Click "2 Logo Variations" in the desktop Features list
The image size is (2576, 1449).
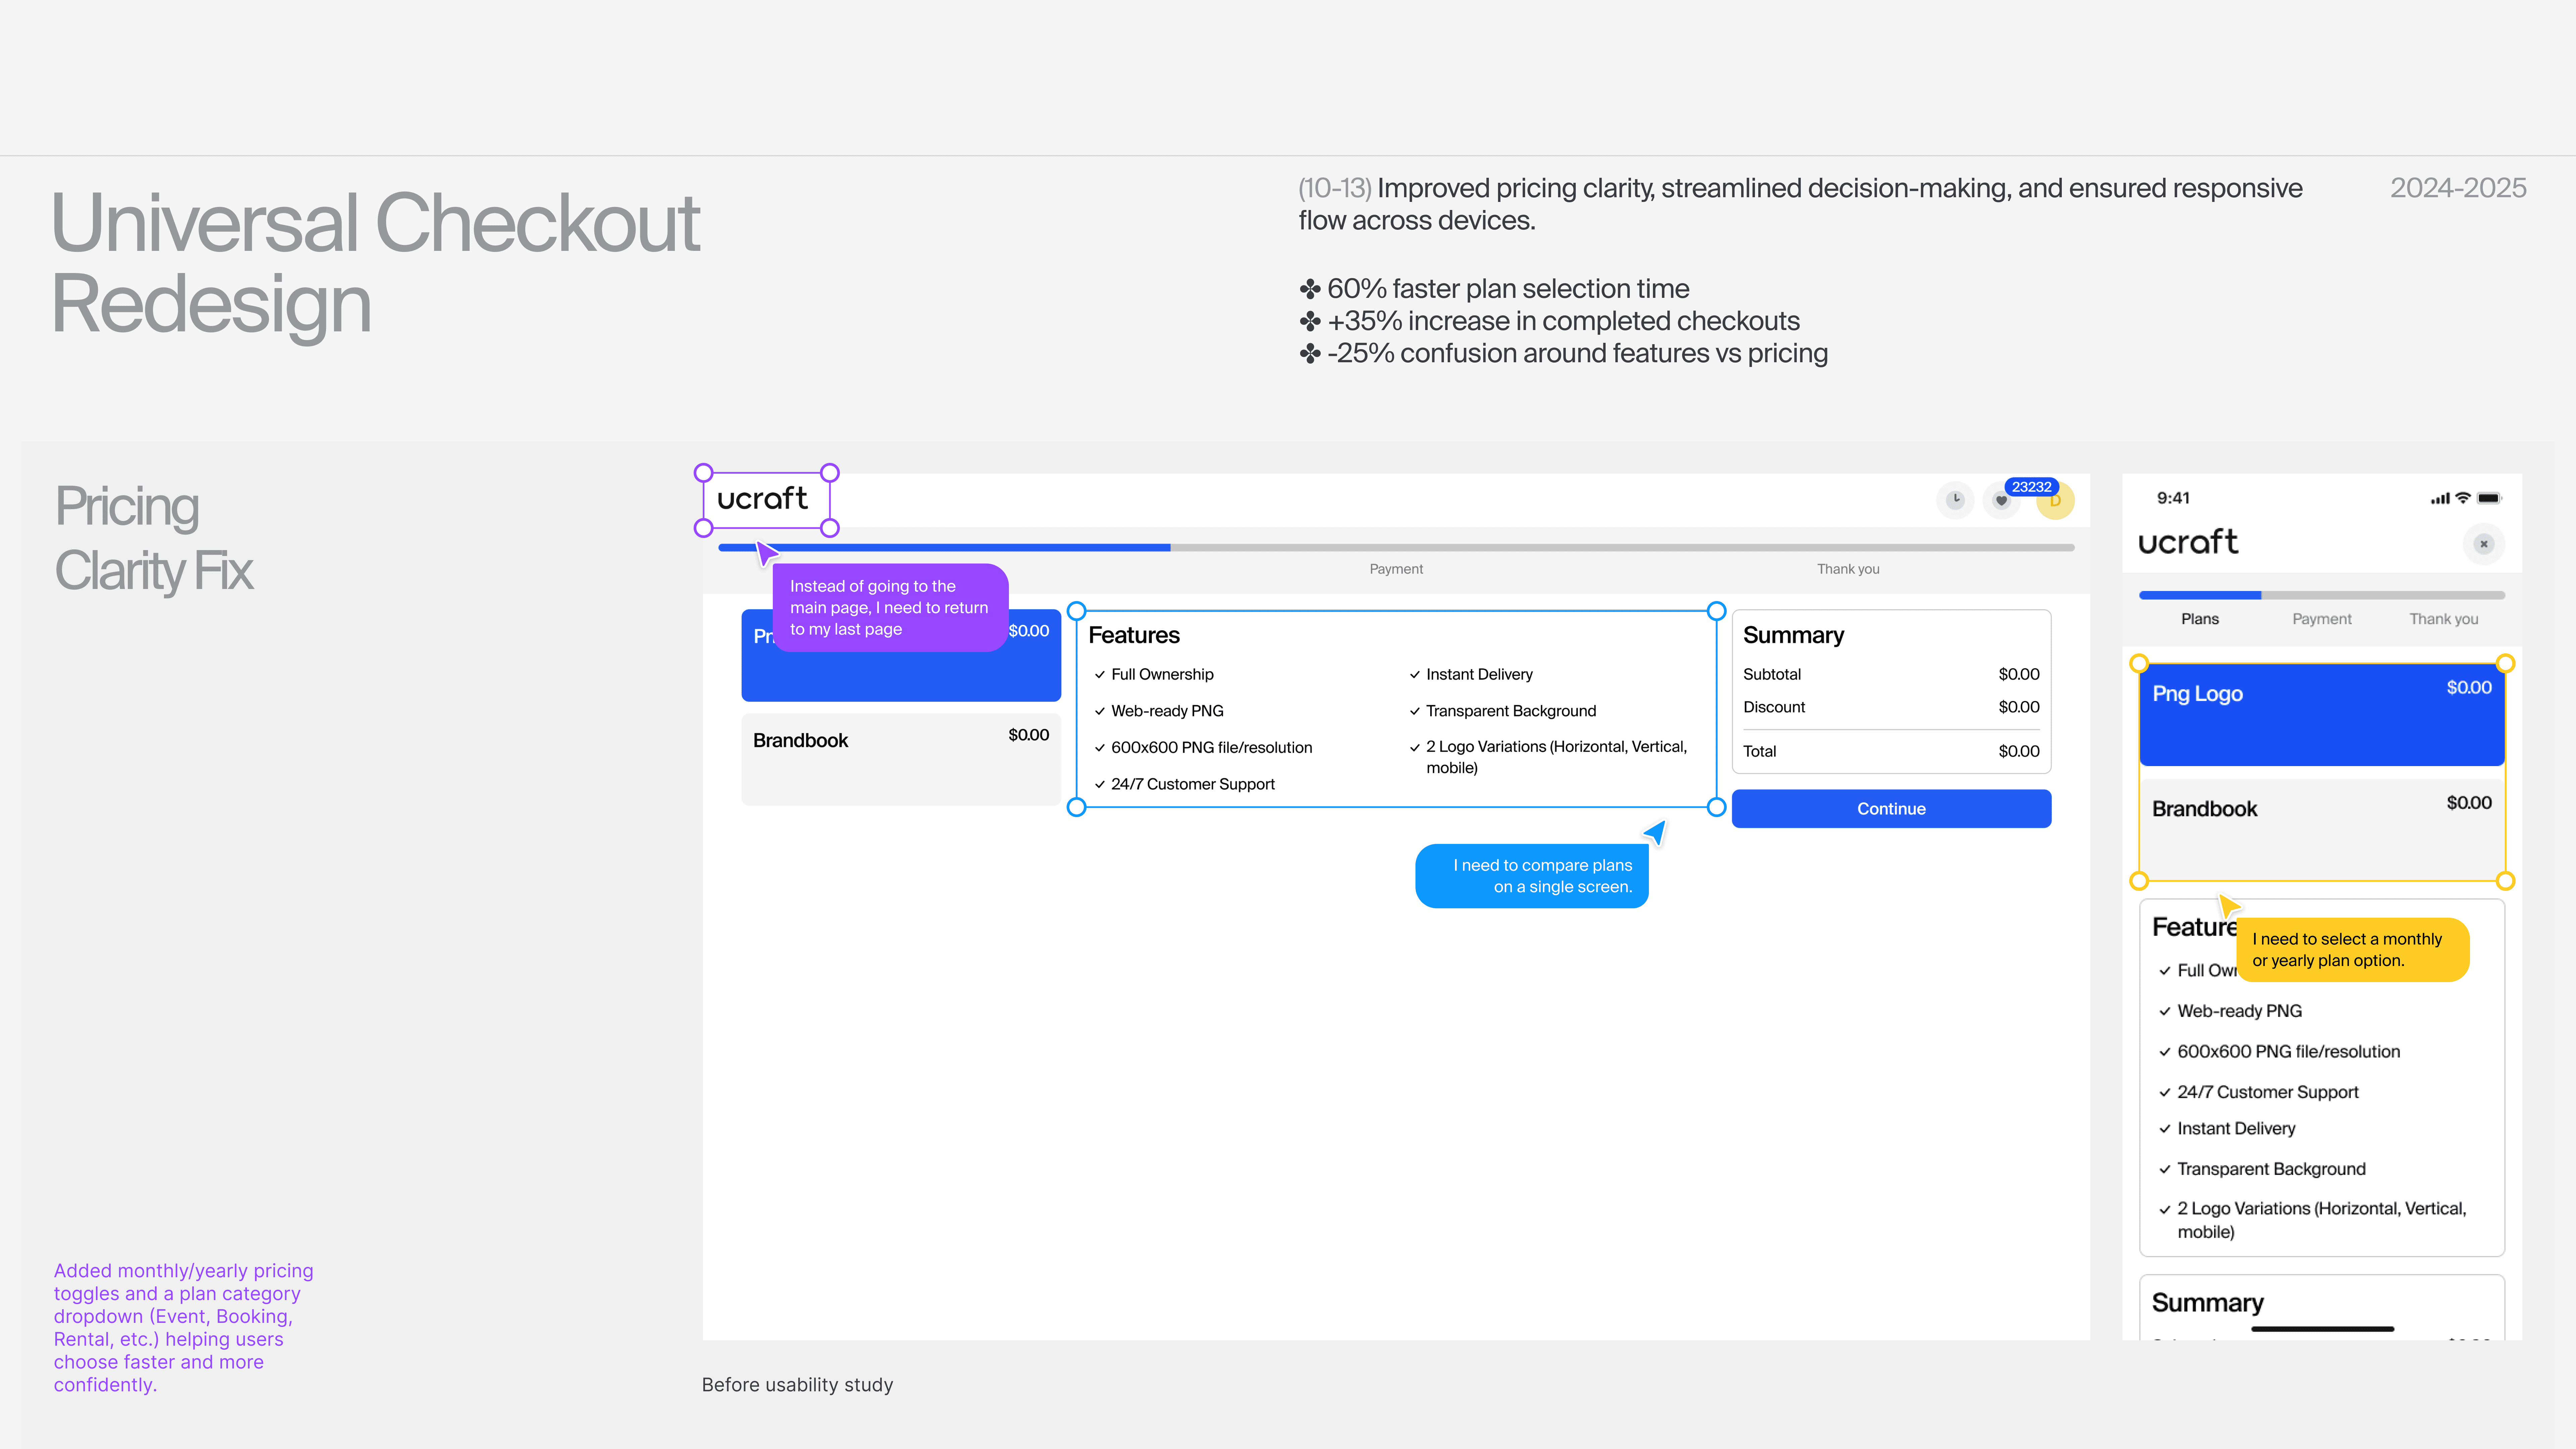click(1556, 757)
